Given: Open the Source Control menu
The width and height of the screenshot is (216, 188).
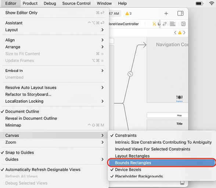Looking at the screenshot, I should pyautogui.click(x=76, y=3).
